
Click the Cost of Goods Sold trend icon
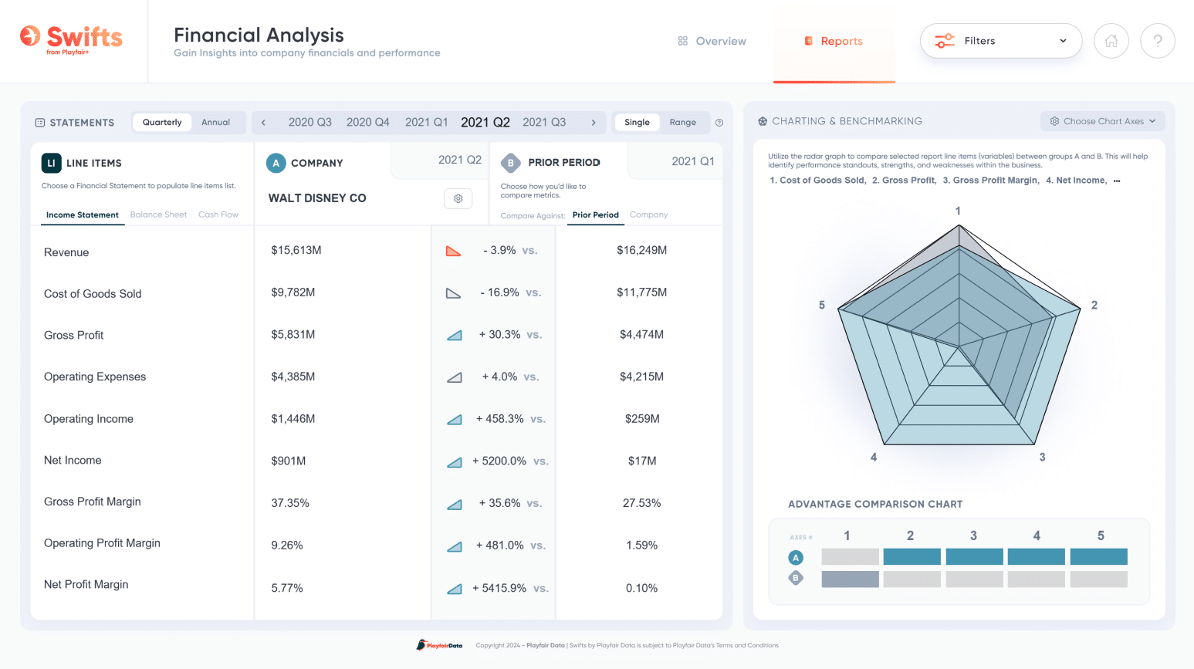(454, 293)
